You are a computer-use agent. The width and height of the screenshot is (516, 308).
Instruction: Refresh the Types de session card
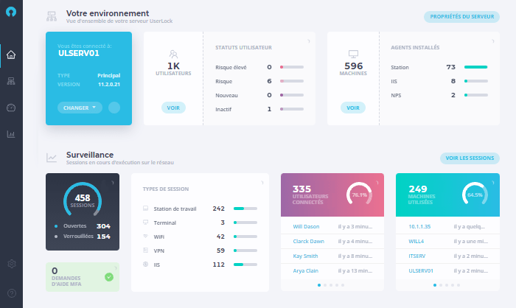click(262, 183)
